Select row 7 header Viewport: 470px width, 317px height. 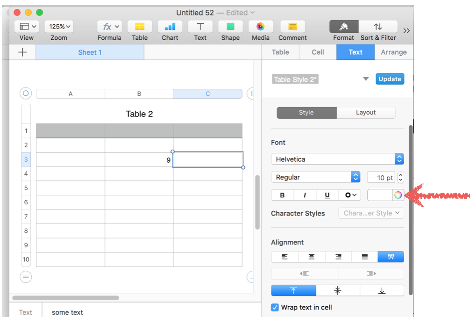tap(26, 216)
